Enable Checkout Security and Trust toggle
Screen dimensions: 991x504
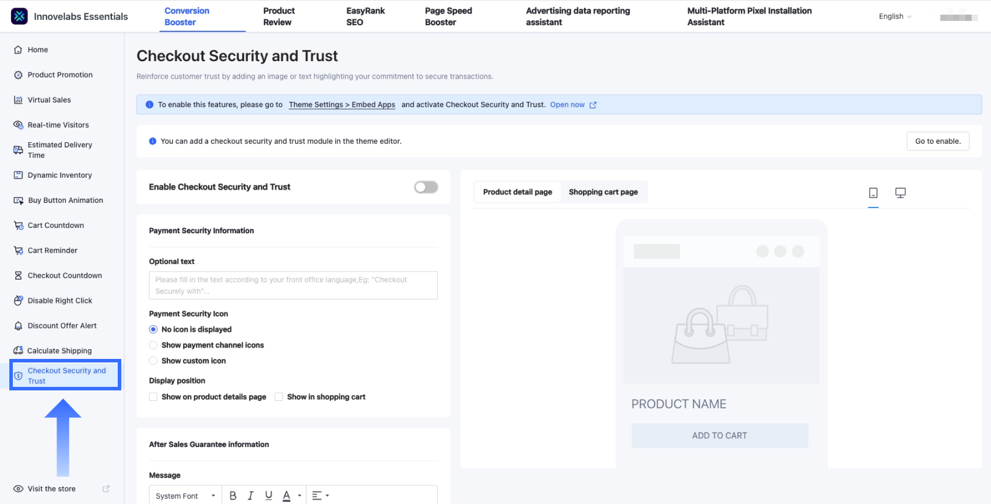pos(426,187)
